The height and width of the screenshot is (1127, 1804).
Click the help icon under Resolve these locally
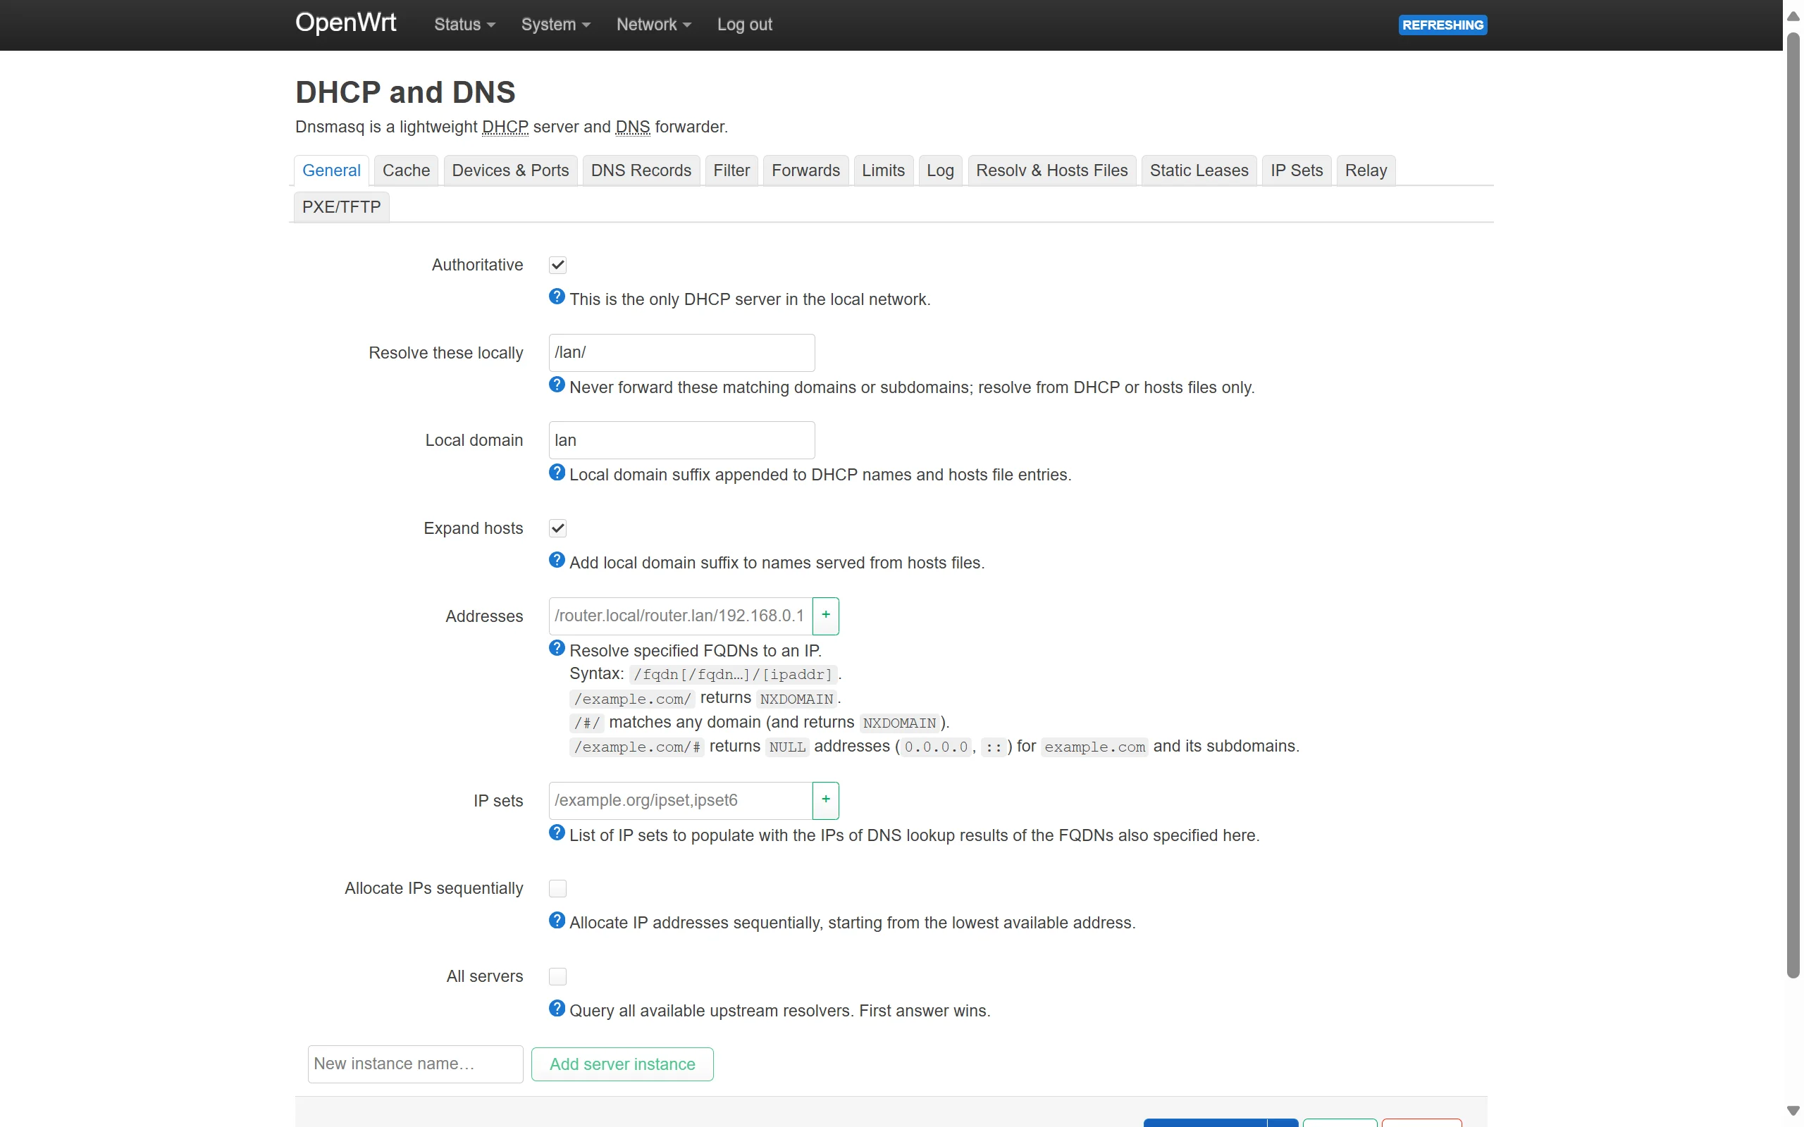pyautogui.click(x=557, y=385)
